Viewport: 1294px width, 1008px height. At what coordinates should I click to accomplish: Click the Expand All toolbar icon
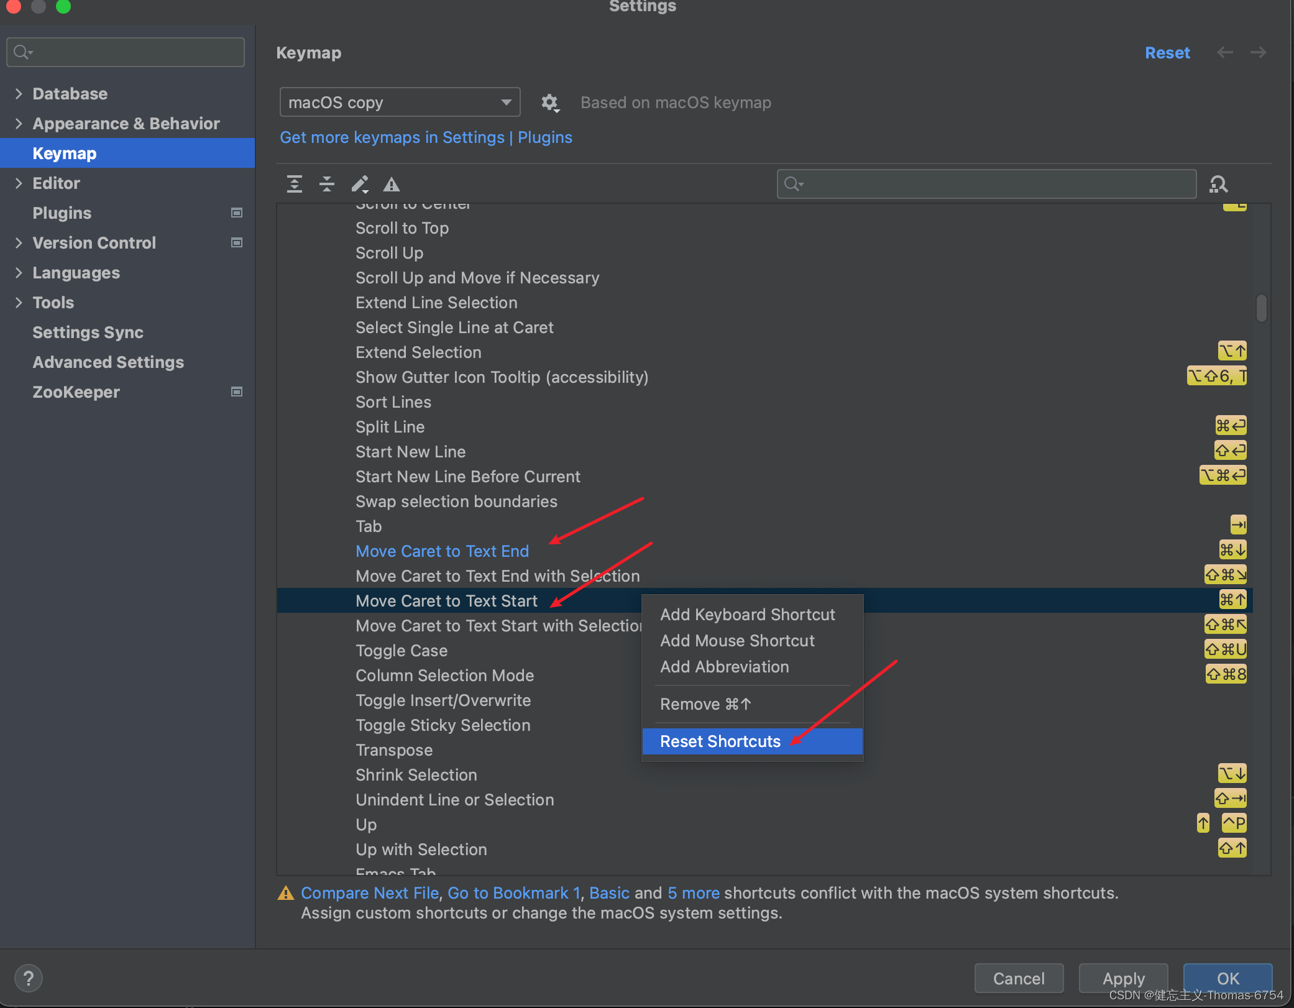[x=295, y=184]
